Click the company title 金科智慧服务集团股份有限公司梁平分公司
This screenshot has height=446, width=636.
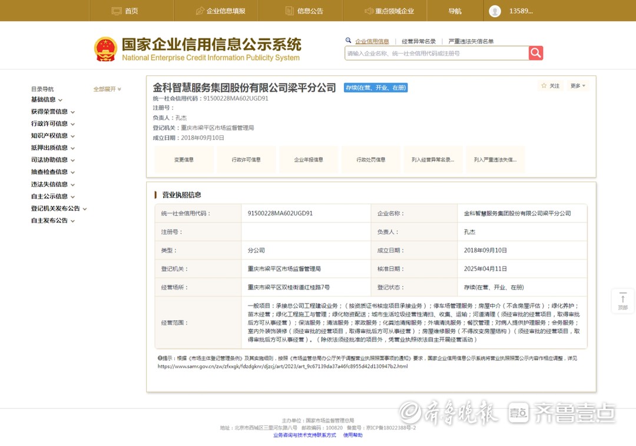(244, 88)
